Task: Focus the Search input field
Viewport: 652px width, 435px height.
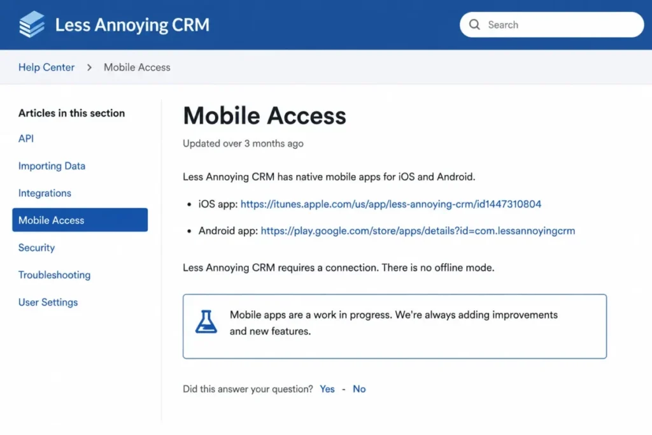Action: [551, 25]
